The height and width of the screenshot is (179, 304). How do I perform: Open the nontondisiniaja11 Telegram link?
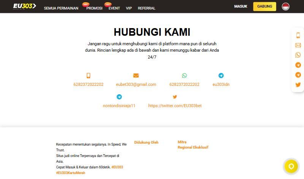(x=119, y=106)
